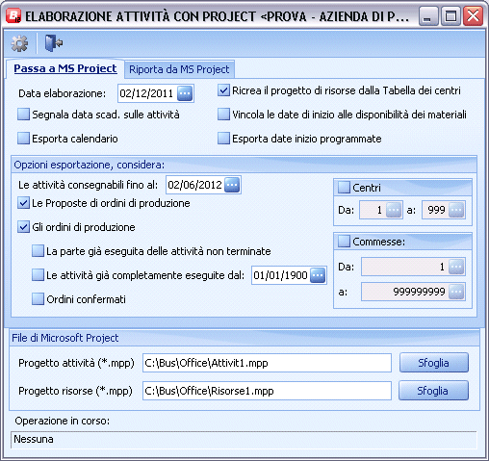Viewport: 489px width, 461px height.
Task: Enable Ordini confermati checkbox
Action: pos(38,299)
